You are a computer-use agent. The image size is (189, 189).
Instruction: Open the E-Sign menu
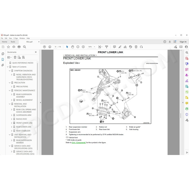[x=16, y=38]
